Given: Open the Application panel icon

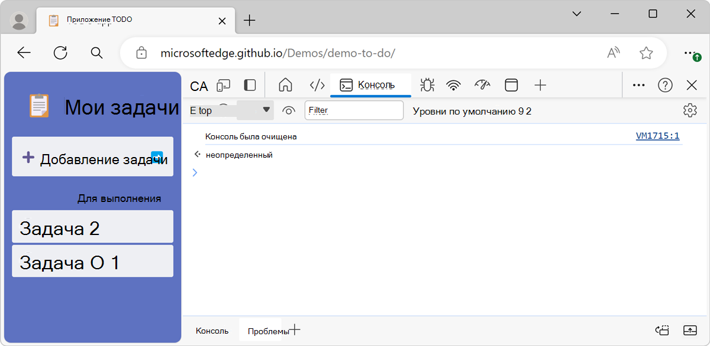Looking at the screenshot, I should [x=511, y=84].
